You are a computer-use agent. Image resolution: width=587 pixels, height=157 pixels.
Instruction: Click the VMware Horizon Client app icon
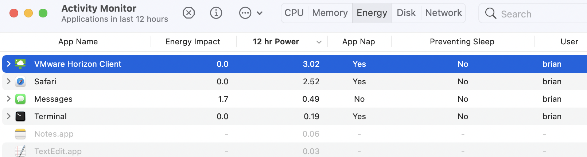(20, 64)
